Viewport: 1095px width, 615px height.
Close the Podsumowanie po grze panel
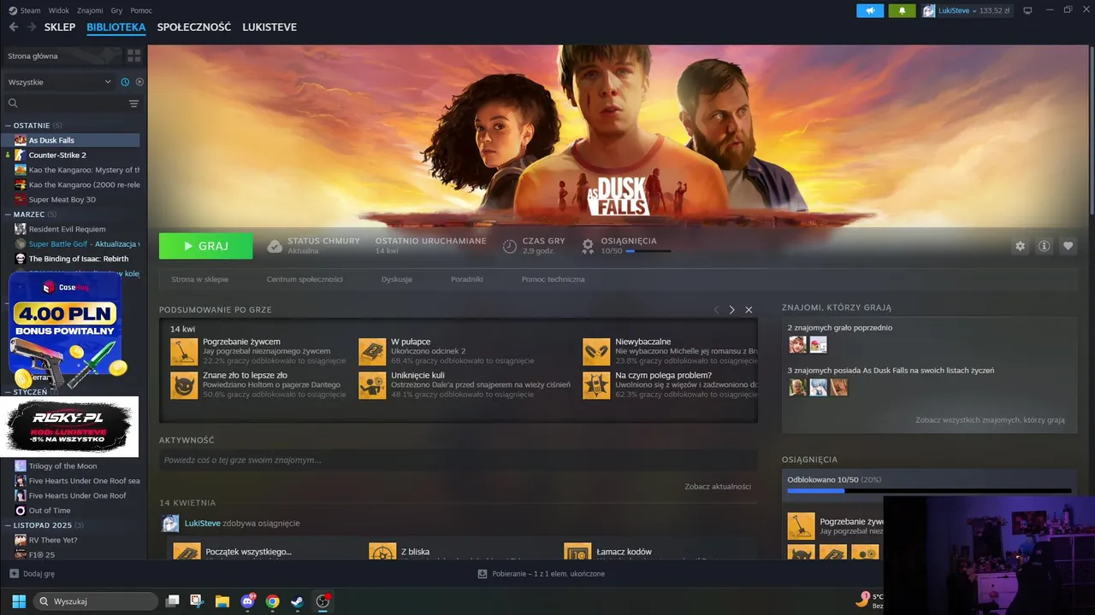click(749, 310)
